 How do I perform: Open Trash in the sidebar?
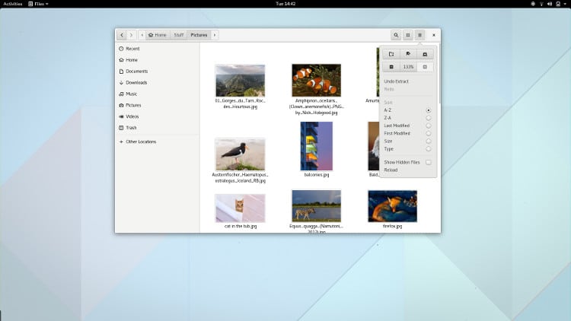pyautogui.click(x=132, y=128)
